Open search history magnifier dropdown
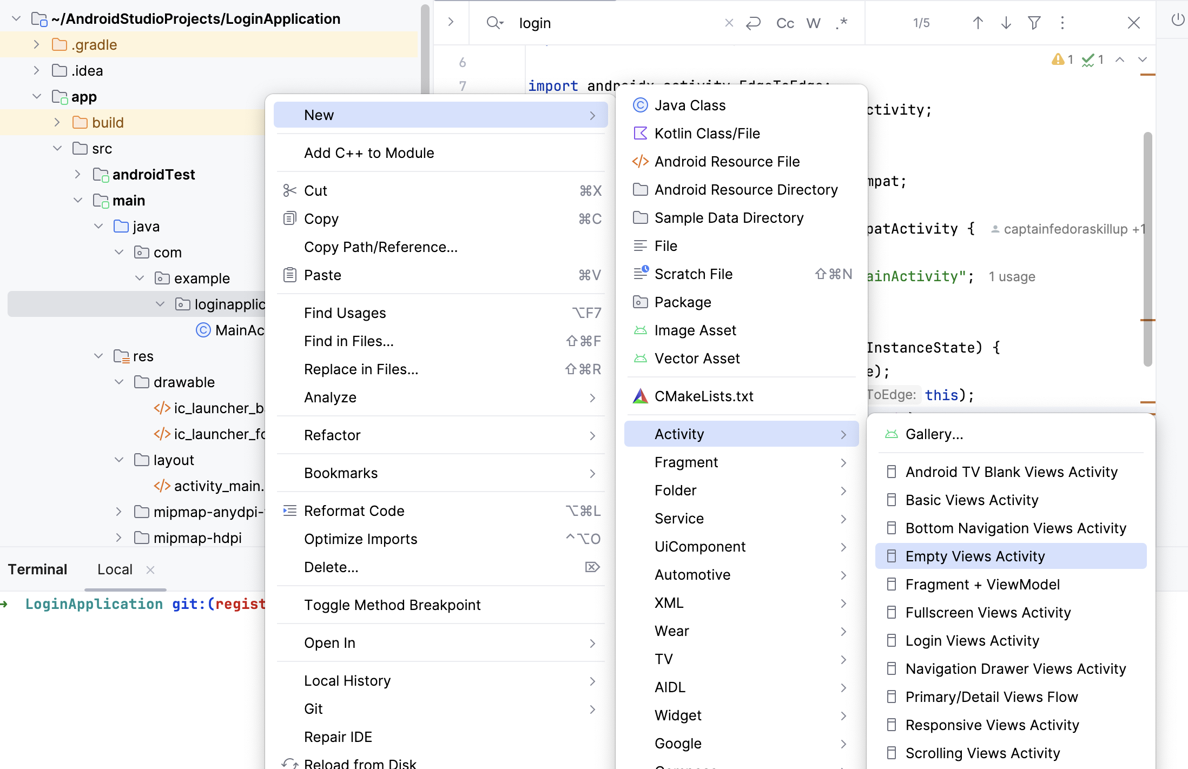Screen dimensions: 1188x769 tap(495, 23)
